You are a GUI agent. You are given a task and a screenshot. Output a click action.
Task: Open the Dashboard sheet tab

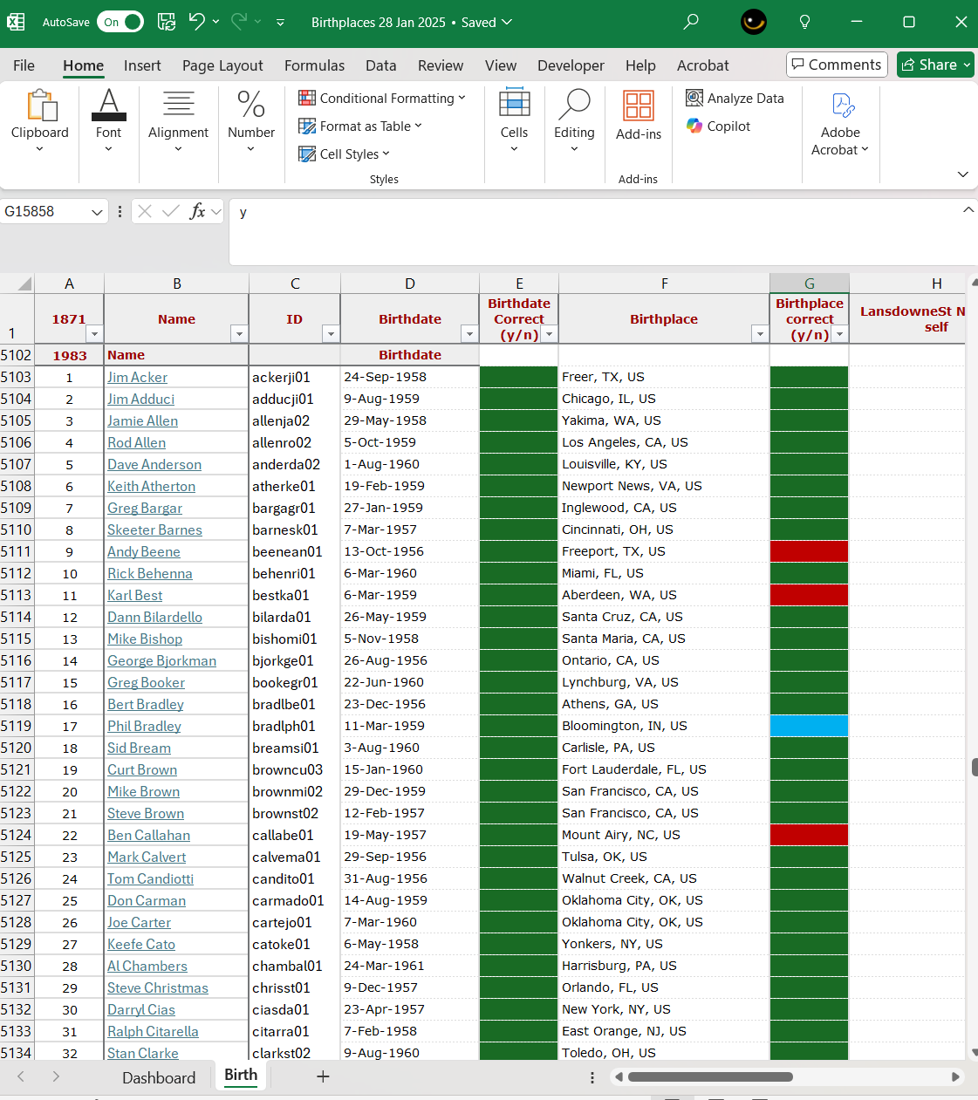[159, 1077]
